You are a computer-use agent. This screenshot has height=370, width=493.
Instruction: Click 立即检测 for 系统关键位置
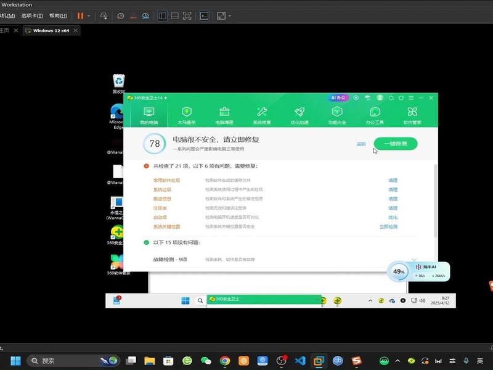coord(389,226)
